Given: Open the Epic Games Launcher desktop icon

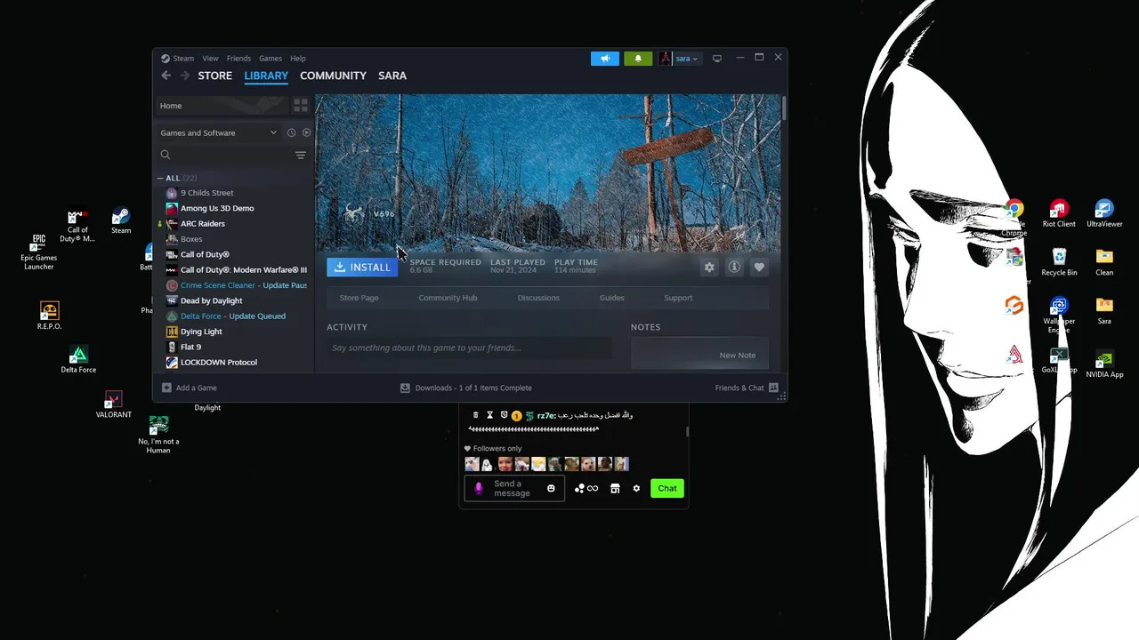Looking at the screenshot, I should (38, 252).
